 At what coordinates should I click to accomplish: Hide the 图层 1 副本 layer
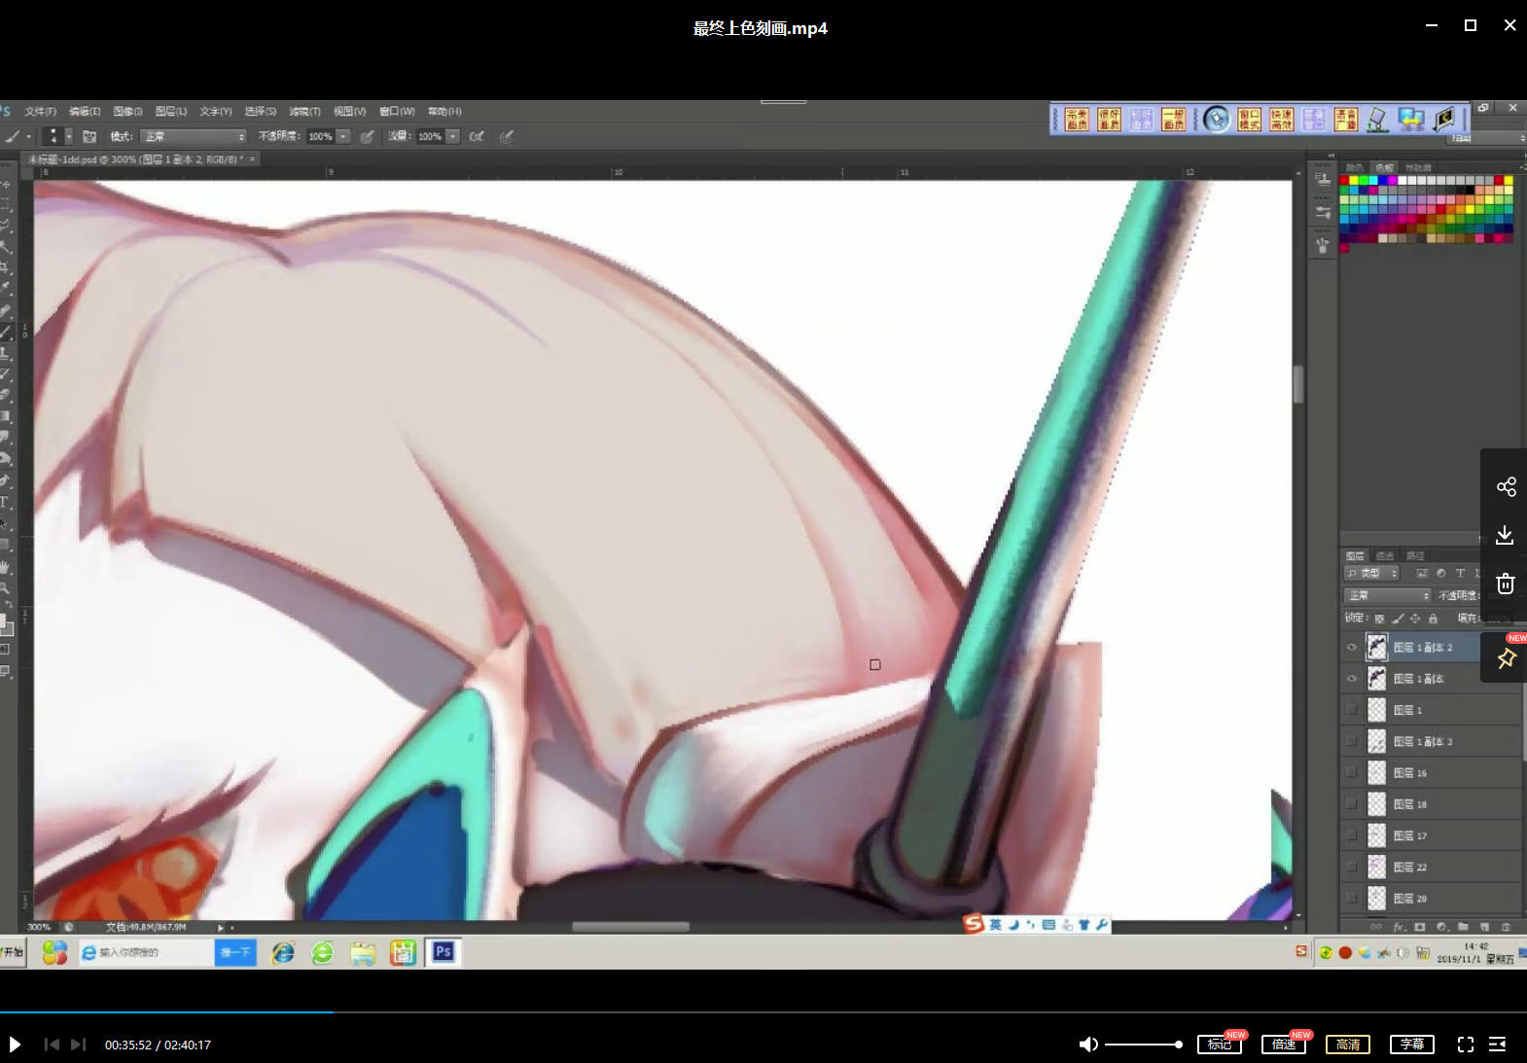pos(1351,679)
